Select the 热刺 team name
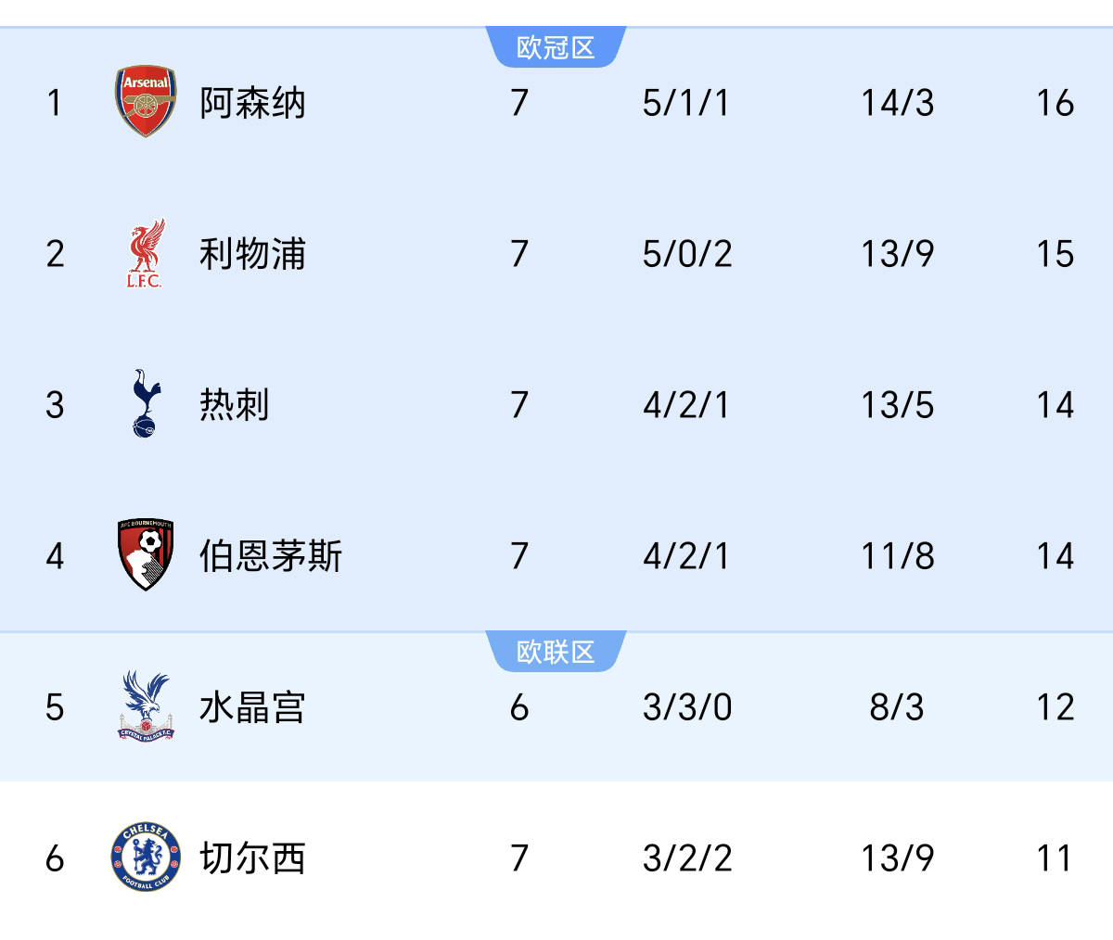 click(234, 405)
